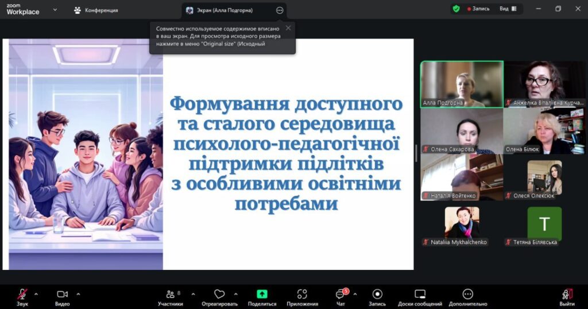The height and width of the screenshot is (309, 588).
Task: Expand video options arrow next to Видео
Action: coord(78,294)
